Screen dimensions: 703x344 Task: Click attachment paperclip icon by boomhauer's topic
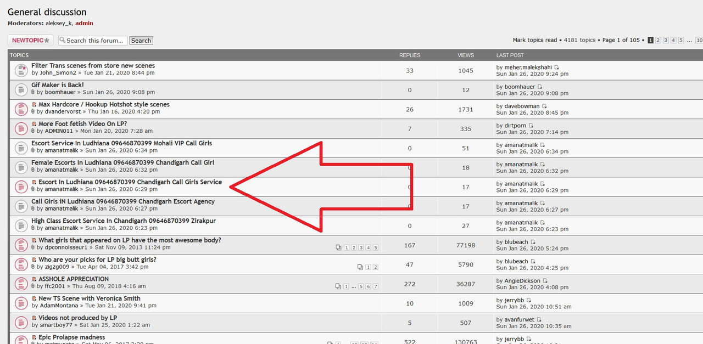point(33,92)
